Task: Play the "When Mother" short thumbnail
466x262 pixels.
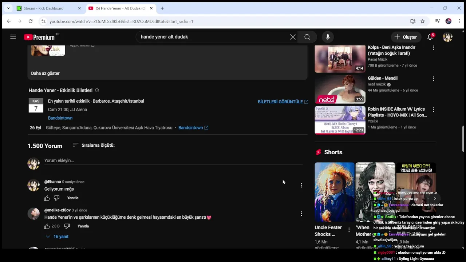Action: 375,192
